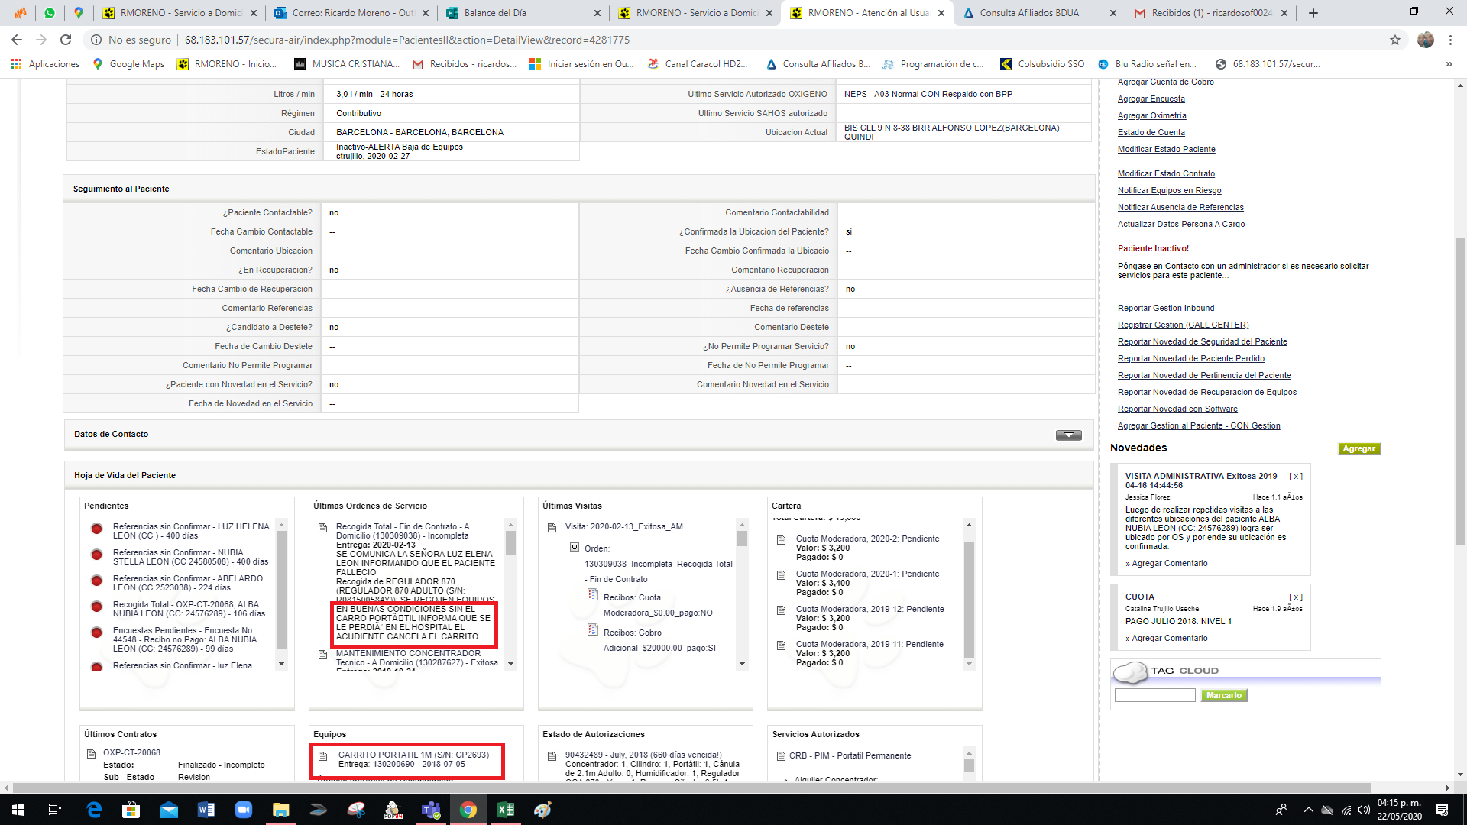Click the document icon beside CARRITO PORTATIL 1M
The image size is (1467, 825).
click(x=322, y=756)
